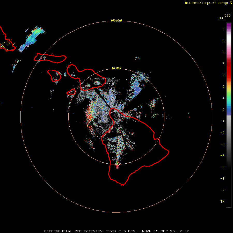Click the 50 NMI range ring label
Screen dimensions: 233x233
pos(116,68)
